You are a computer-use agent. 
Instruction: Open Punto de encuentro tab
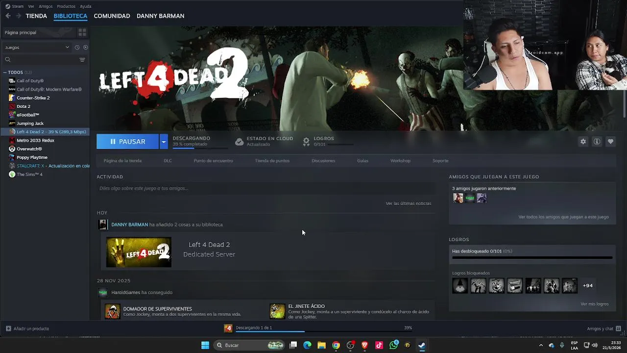(213, 161)
